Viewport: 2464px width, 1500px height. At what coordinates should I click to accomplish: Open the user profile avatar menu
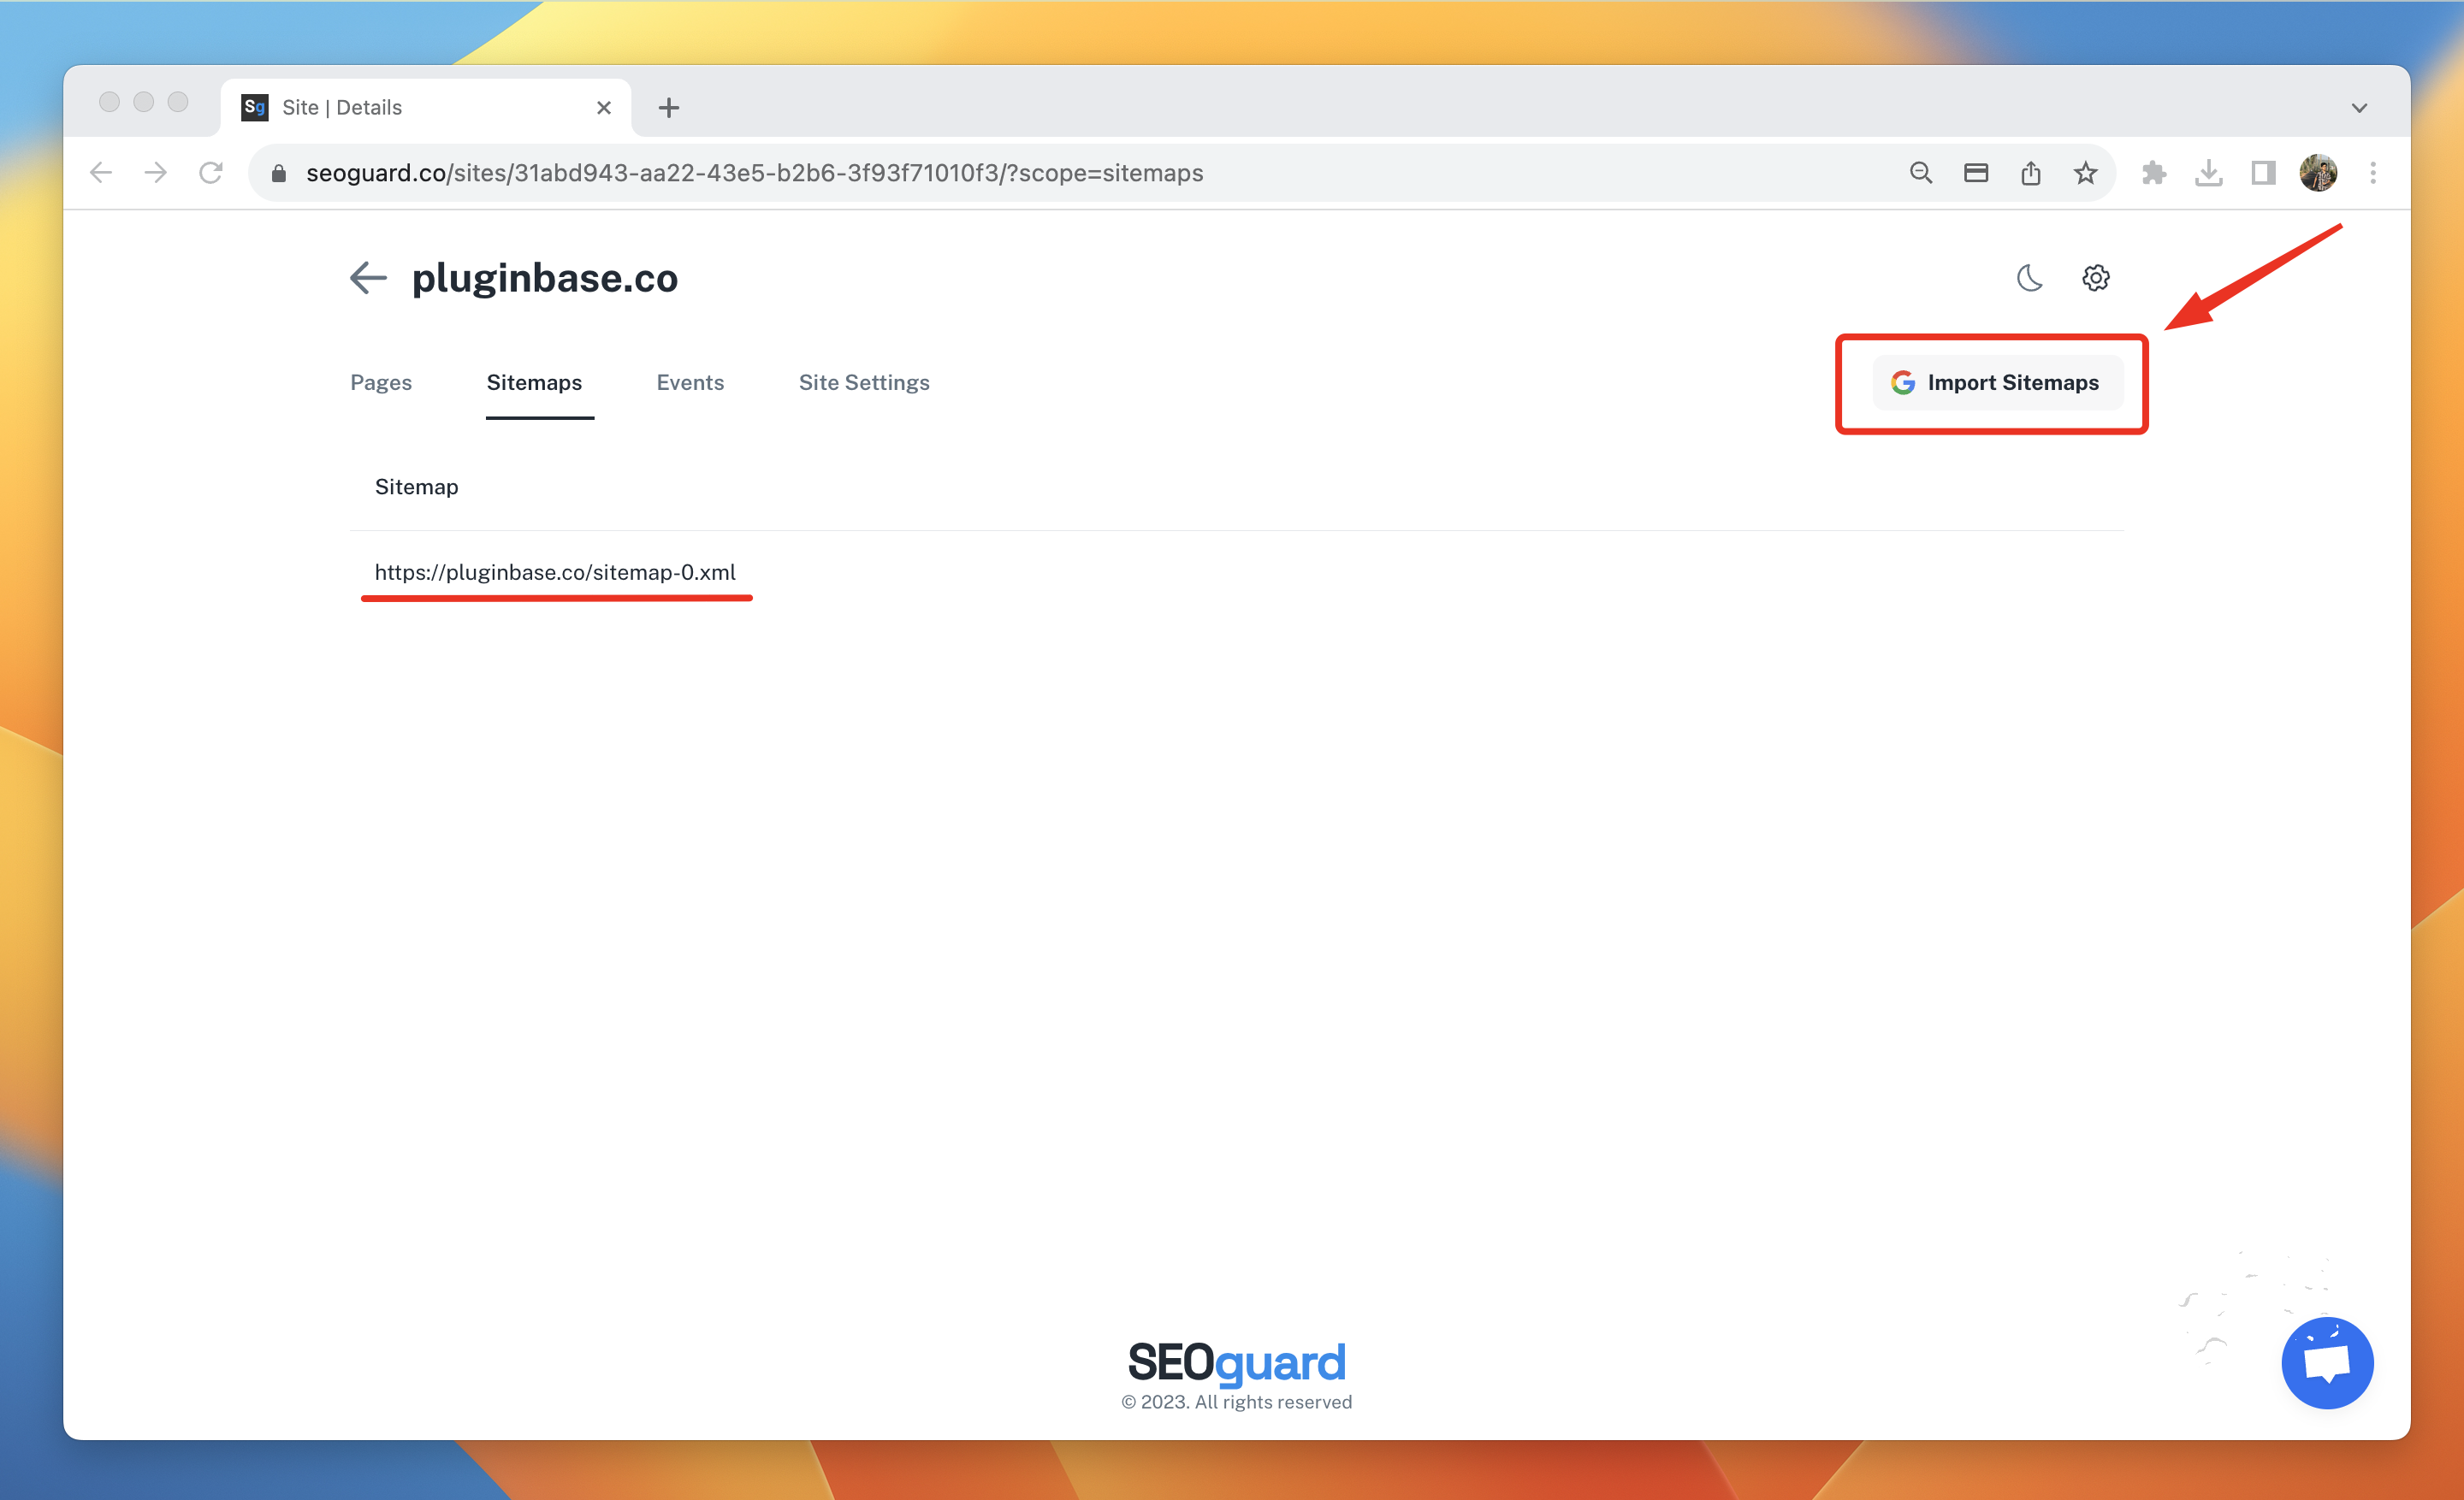(x=2318, y=173)
